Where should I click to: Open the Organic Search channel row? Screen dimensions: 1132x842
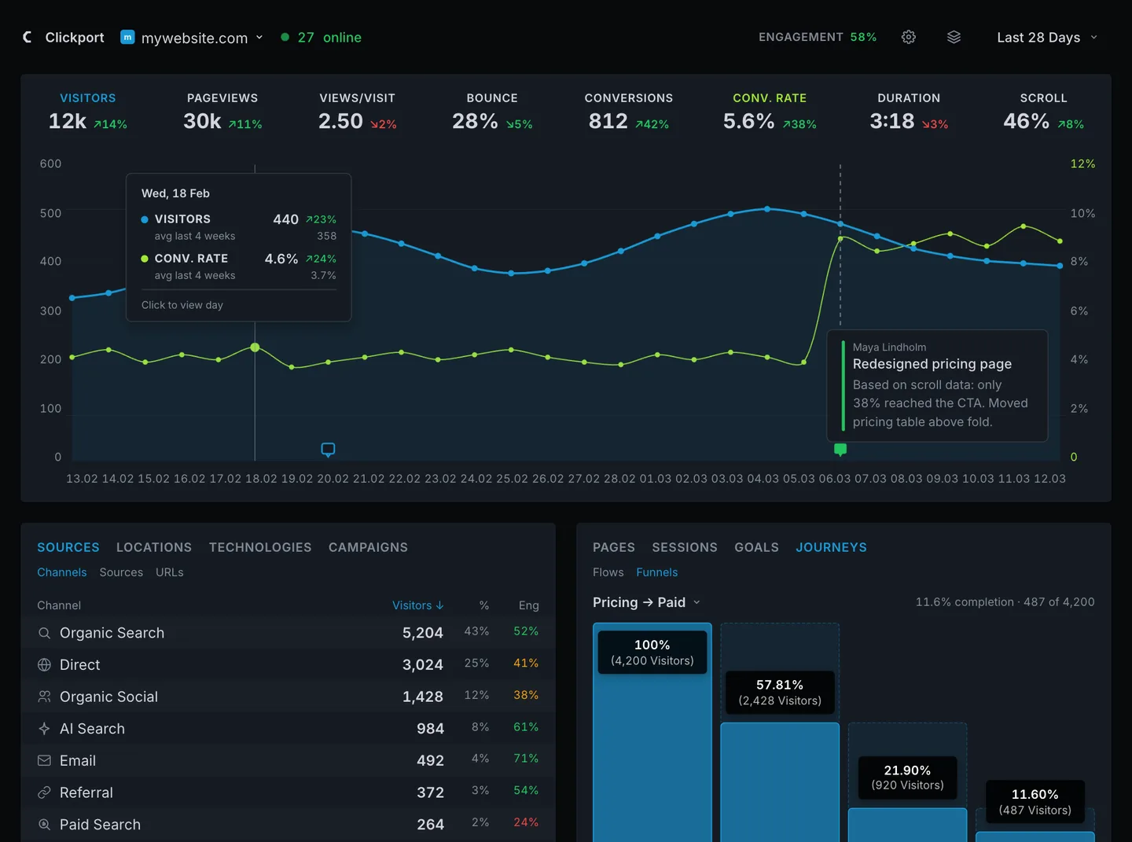click(288, 633)
